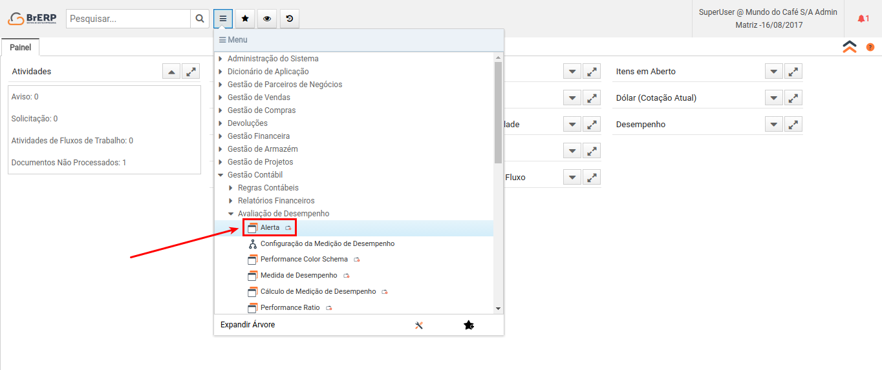Click the SuperUser Mundo do Café user info
882x370 pixels.
coord(768,19)
